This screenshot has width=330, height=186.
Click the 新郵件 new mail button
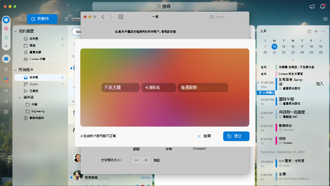tap(42, 19)
